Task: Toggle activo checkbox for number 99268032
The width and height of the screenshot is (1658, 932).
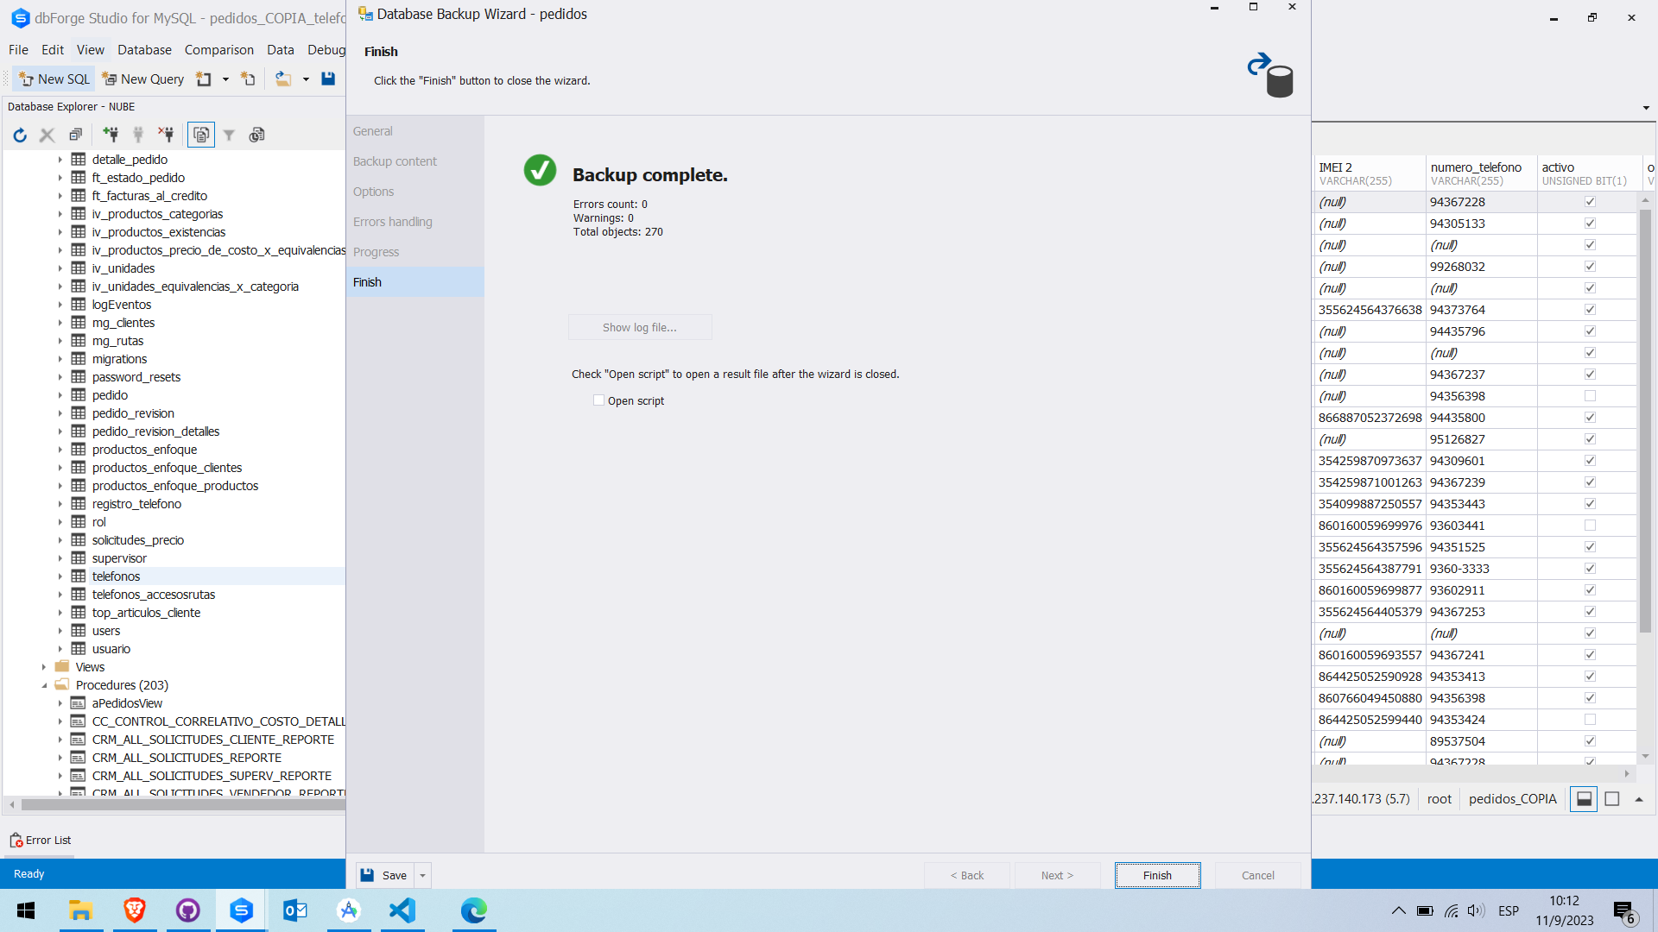Action: 1590,267
